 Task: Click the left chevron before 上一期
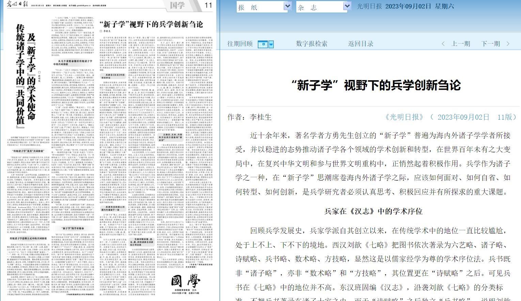pos(443,44)
